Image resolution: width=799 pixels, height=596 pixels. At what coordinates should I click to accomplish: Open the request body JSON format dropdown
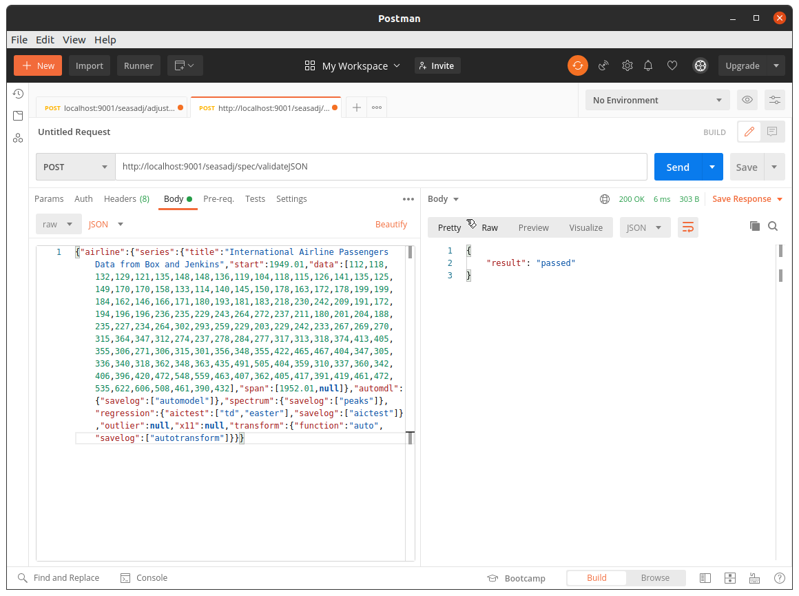(106, 225)
